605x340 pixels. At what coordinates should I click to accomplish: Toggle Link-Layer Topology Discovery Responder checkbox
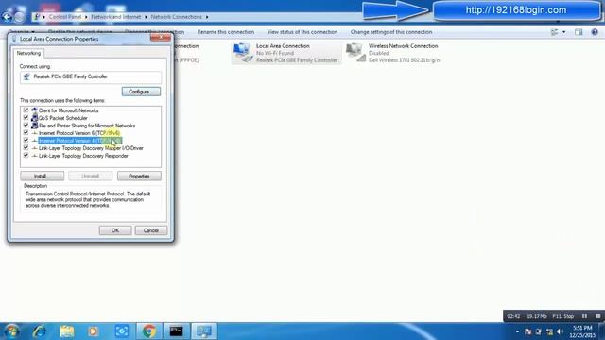point(26,155)
